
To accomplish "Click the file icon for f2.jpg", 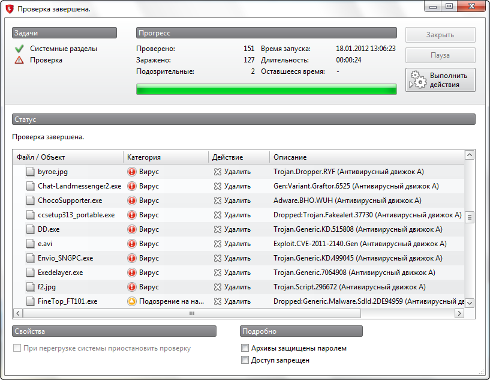I will 31,286.
